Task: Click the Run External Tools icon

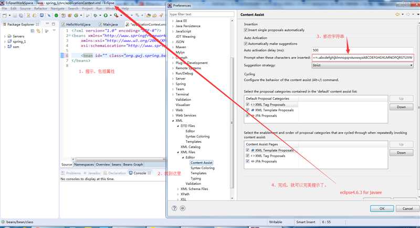Action: [x=116, y=16]
